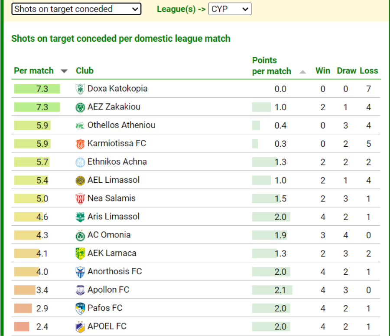This screenshot has width=390, height=336.
Task: Click the Win column header
Action: pos(322,71)
